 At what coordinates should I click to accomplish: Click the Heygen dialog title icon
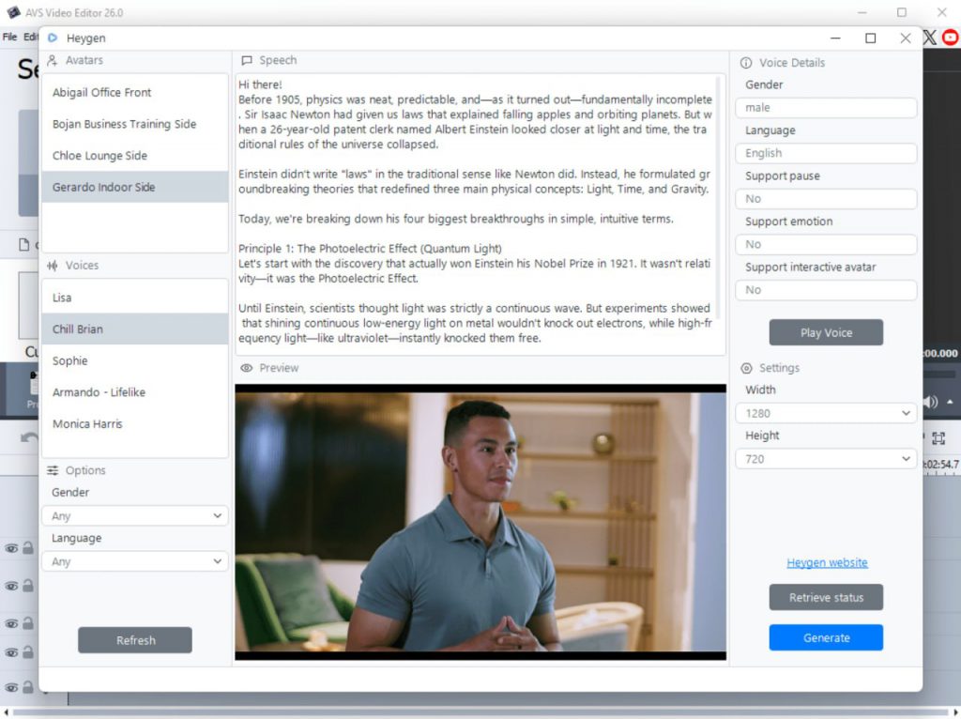53,38
